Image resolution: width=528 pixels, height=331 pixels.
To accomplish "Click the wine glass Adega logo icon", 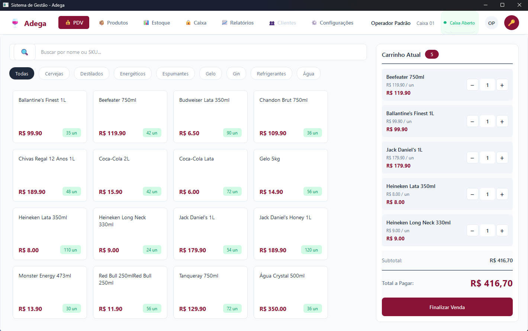I will 15,23.
